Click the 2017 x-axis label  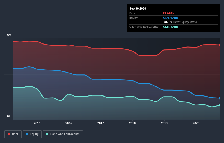click(101, 123)
